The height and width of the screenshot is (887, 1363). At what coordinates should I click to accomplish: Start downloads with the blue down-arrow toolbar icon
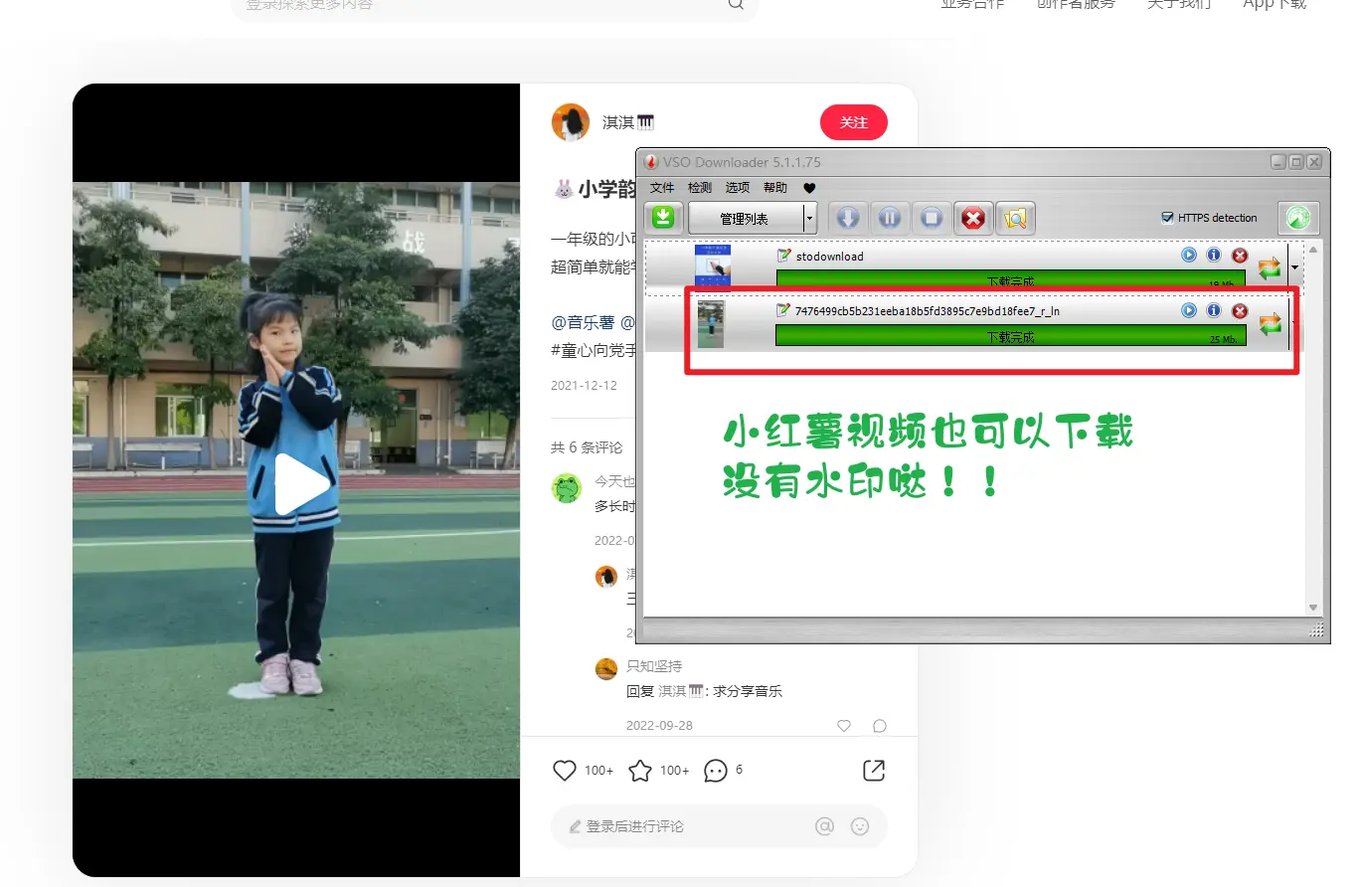pos(847,218)
